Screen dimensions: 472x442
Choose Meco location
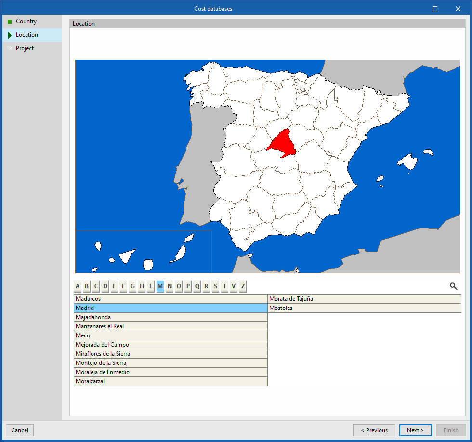point(170,335)
